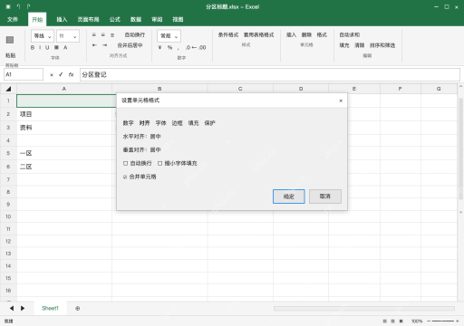The height and width of the screenshot is (326, 464).
Task: Switch to the 页面布局 ribbon tab
Action: click(88, 20)
